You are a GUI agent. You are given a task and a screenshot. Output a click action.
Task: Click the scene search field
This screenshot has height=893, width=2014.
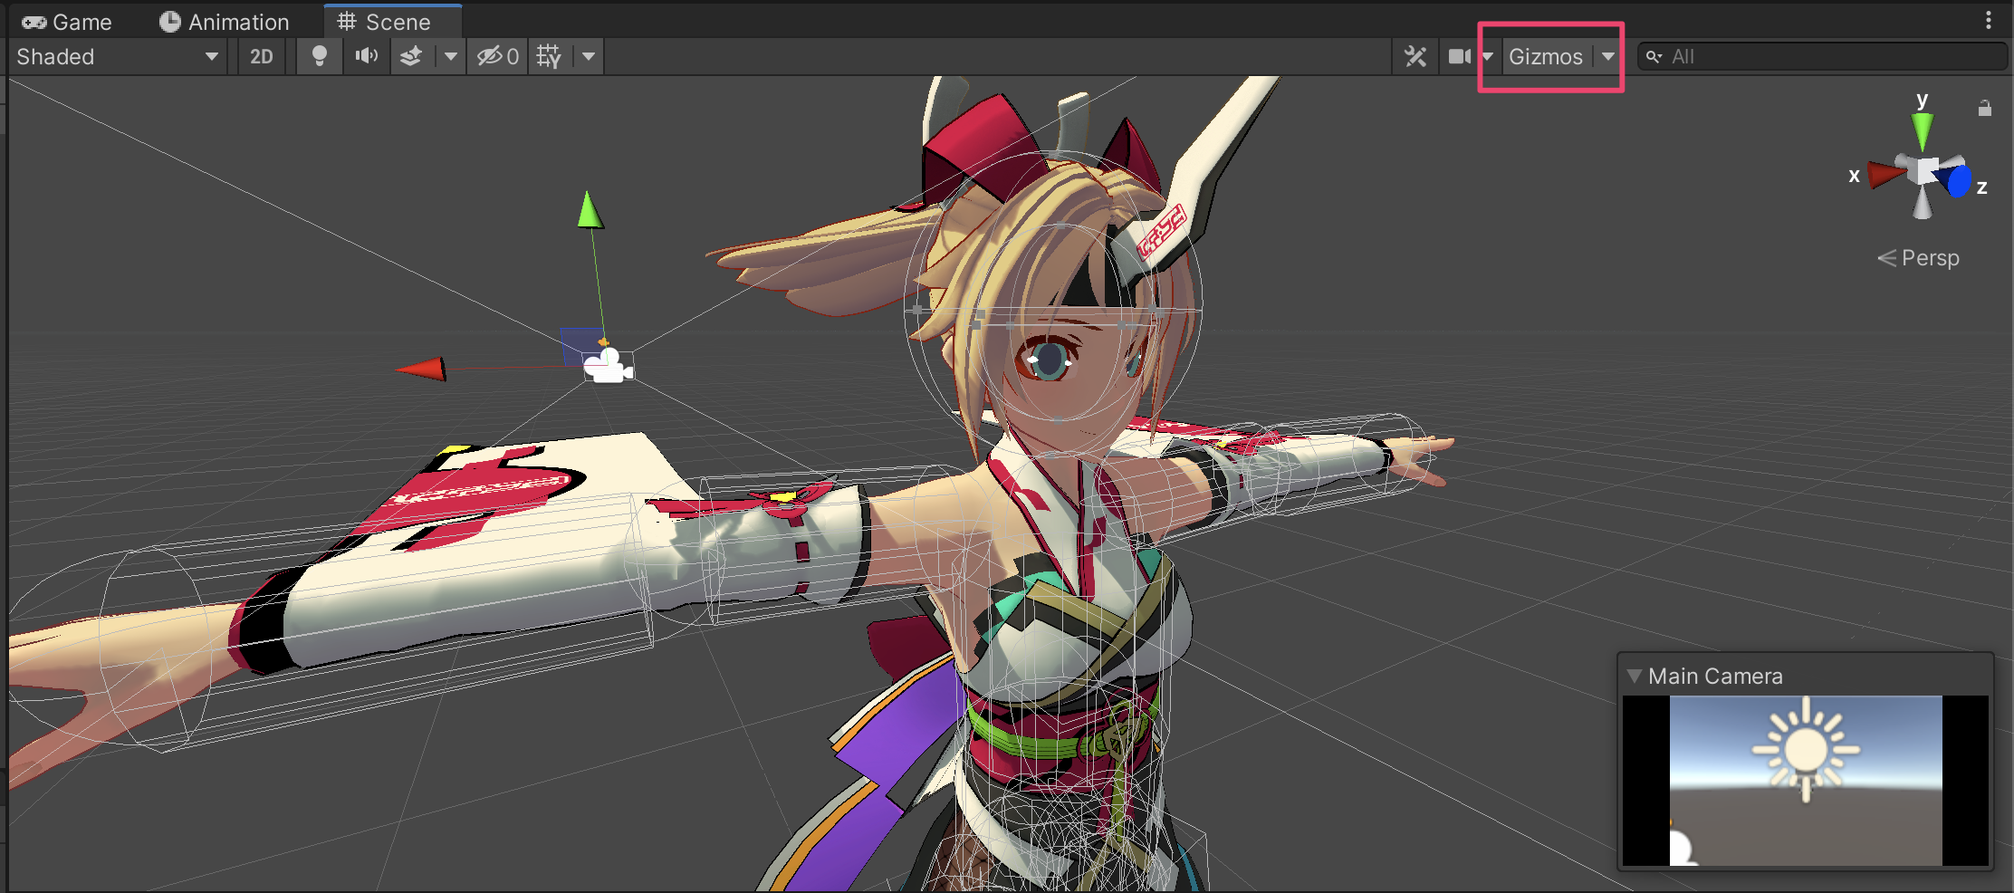coord(1822,56)
